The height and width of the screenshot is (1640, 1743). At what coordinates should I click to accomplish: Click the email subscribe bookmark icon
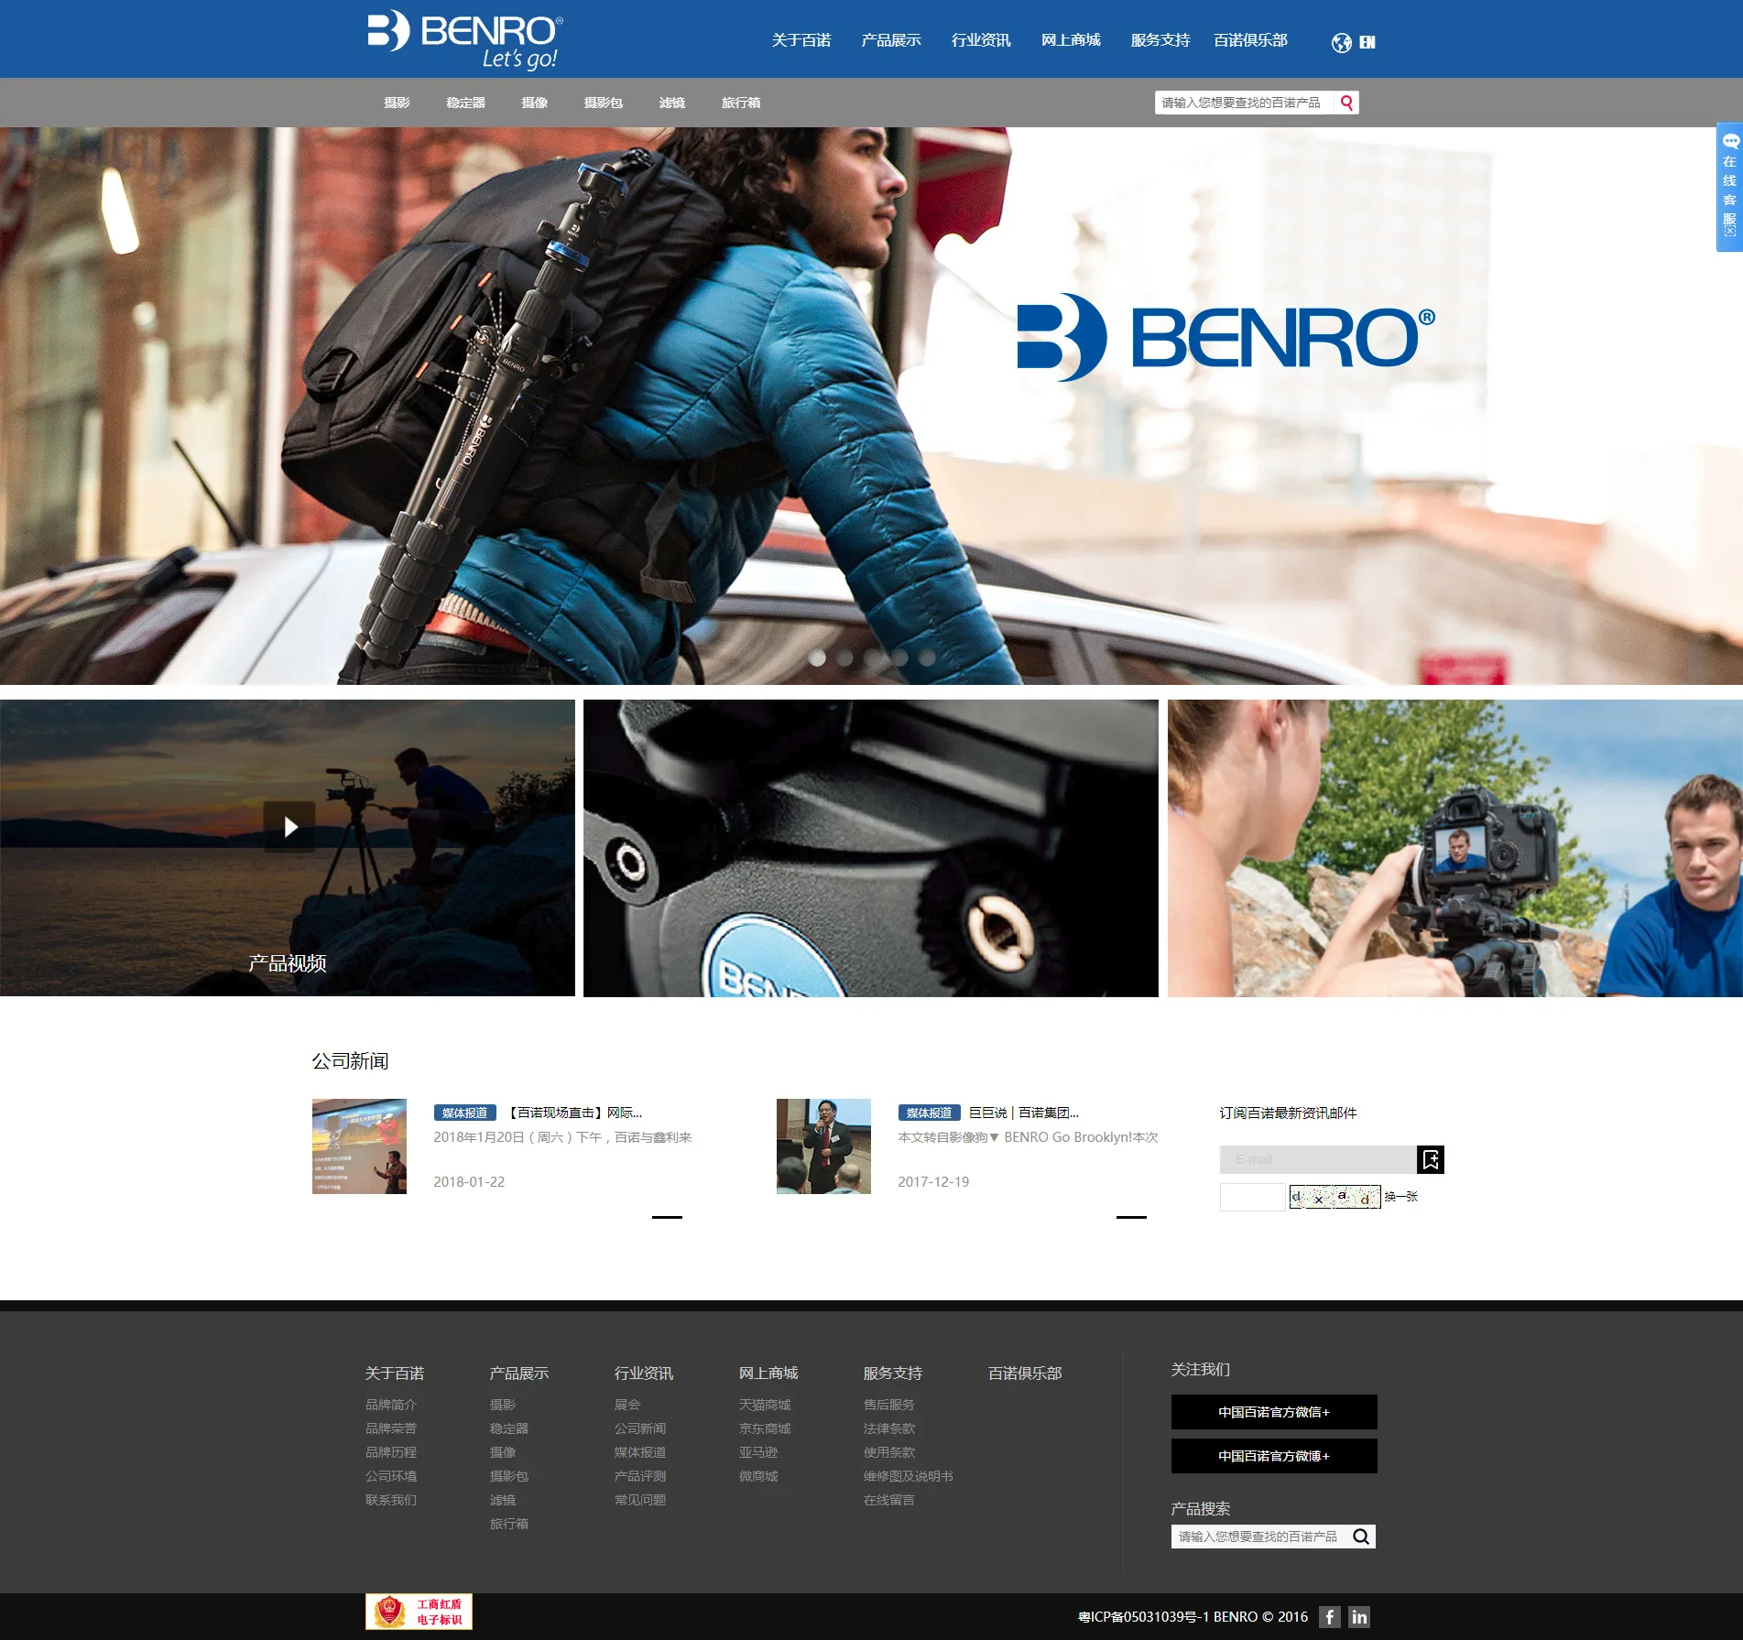(1430, 1159)
